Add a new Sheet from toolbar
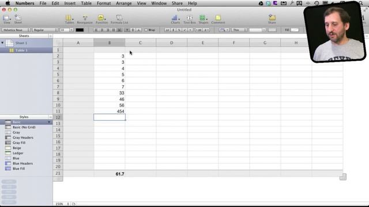Screen dimensions: 369x207 [18, 19]
